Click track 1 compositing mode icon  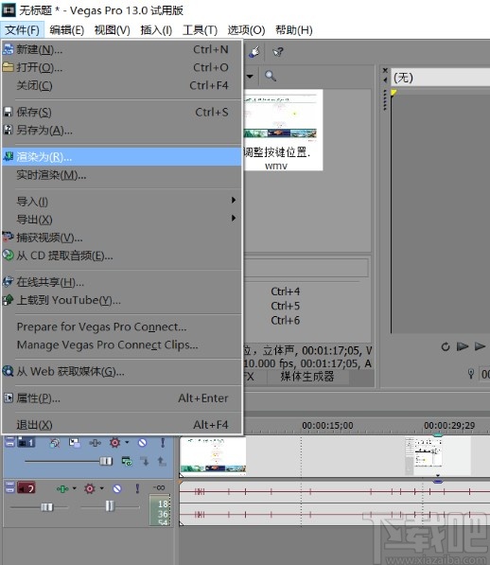[x=127, y=461]
